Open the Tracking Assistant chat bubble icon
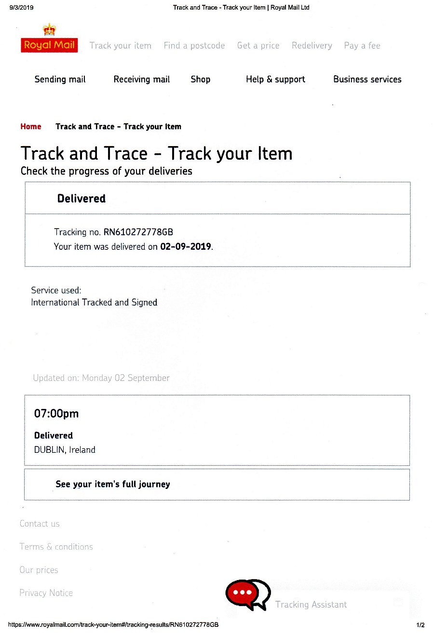This screenshot has width=434, height=636. click(x=247, y=594)
